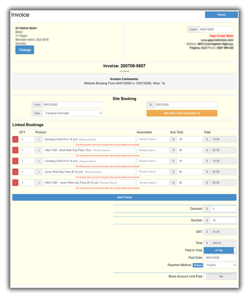Open the invoice History
249x301 pixels.
(x=221, y=15)
